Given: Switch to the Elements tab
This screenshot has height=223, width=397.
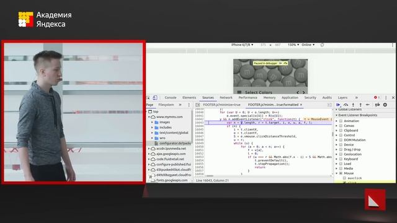Looking at the screenshot, I should point(189,98).
